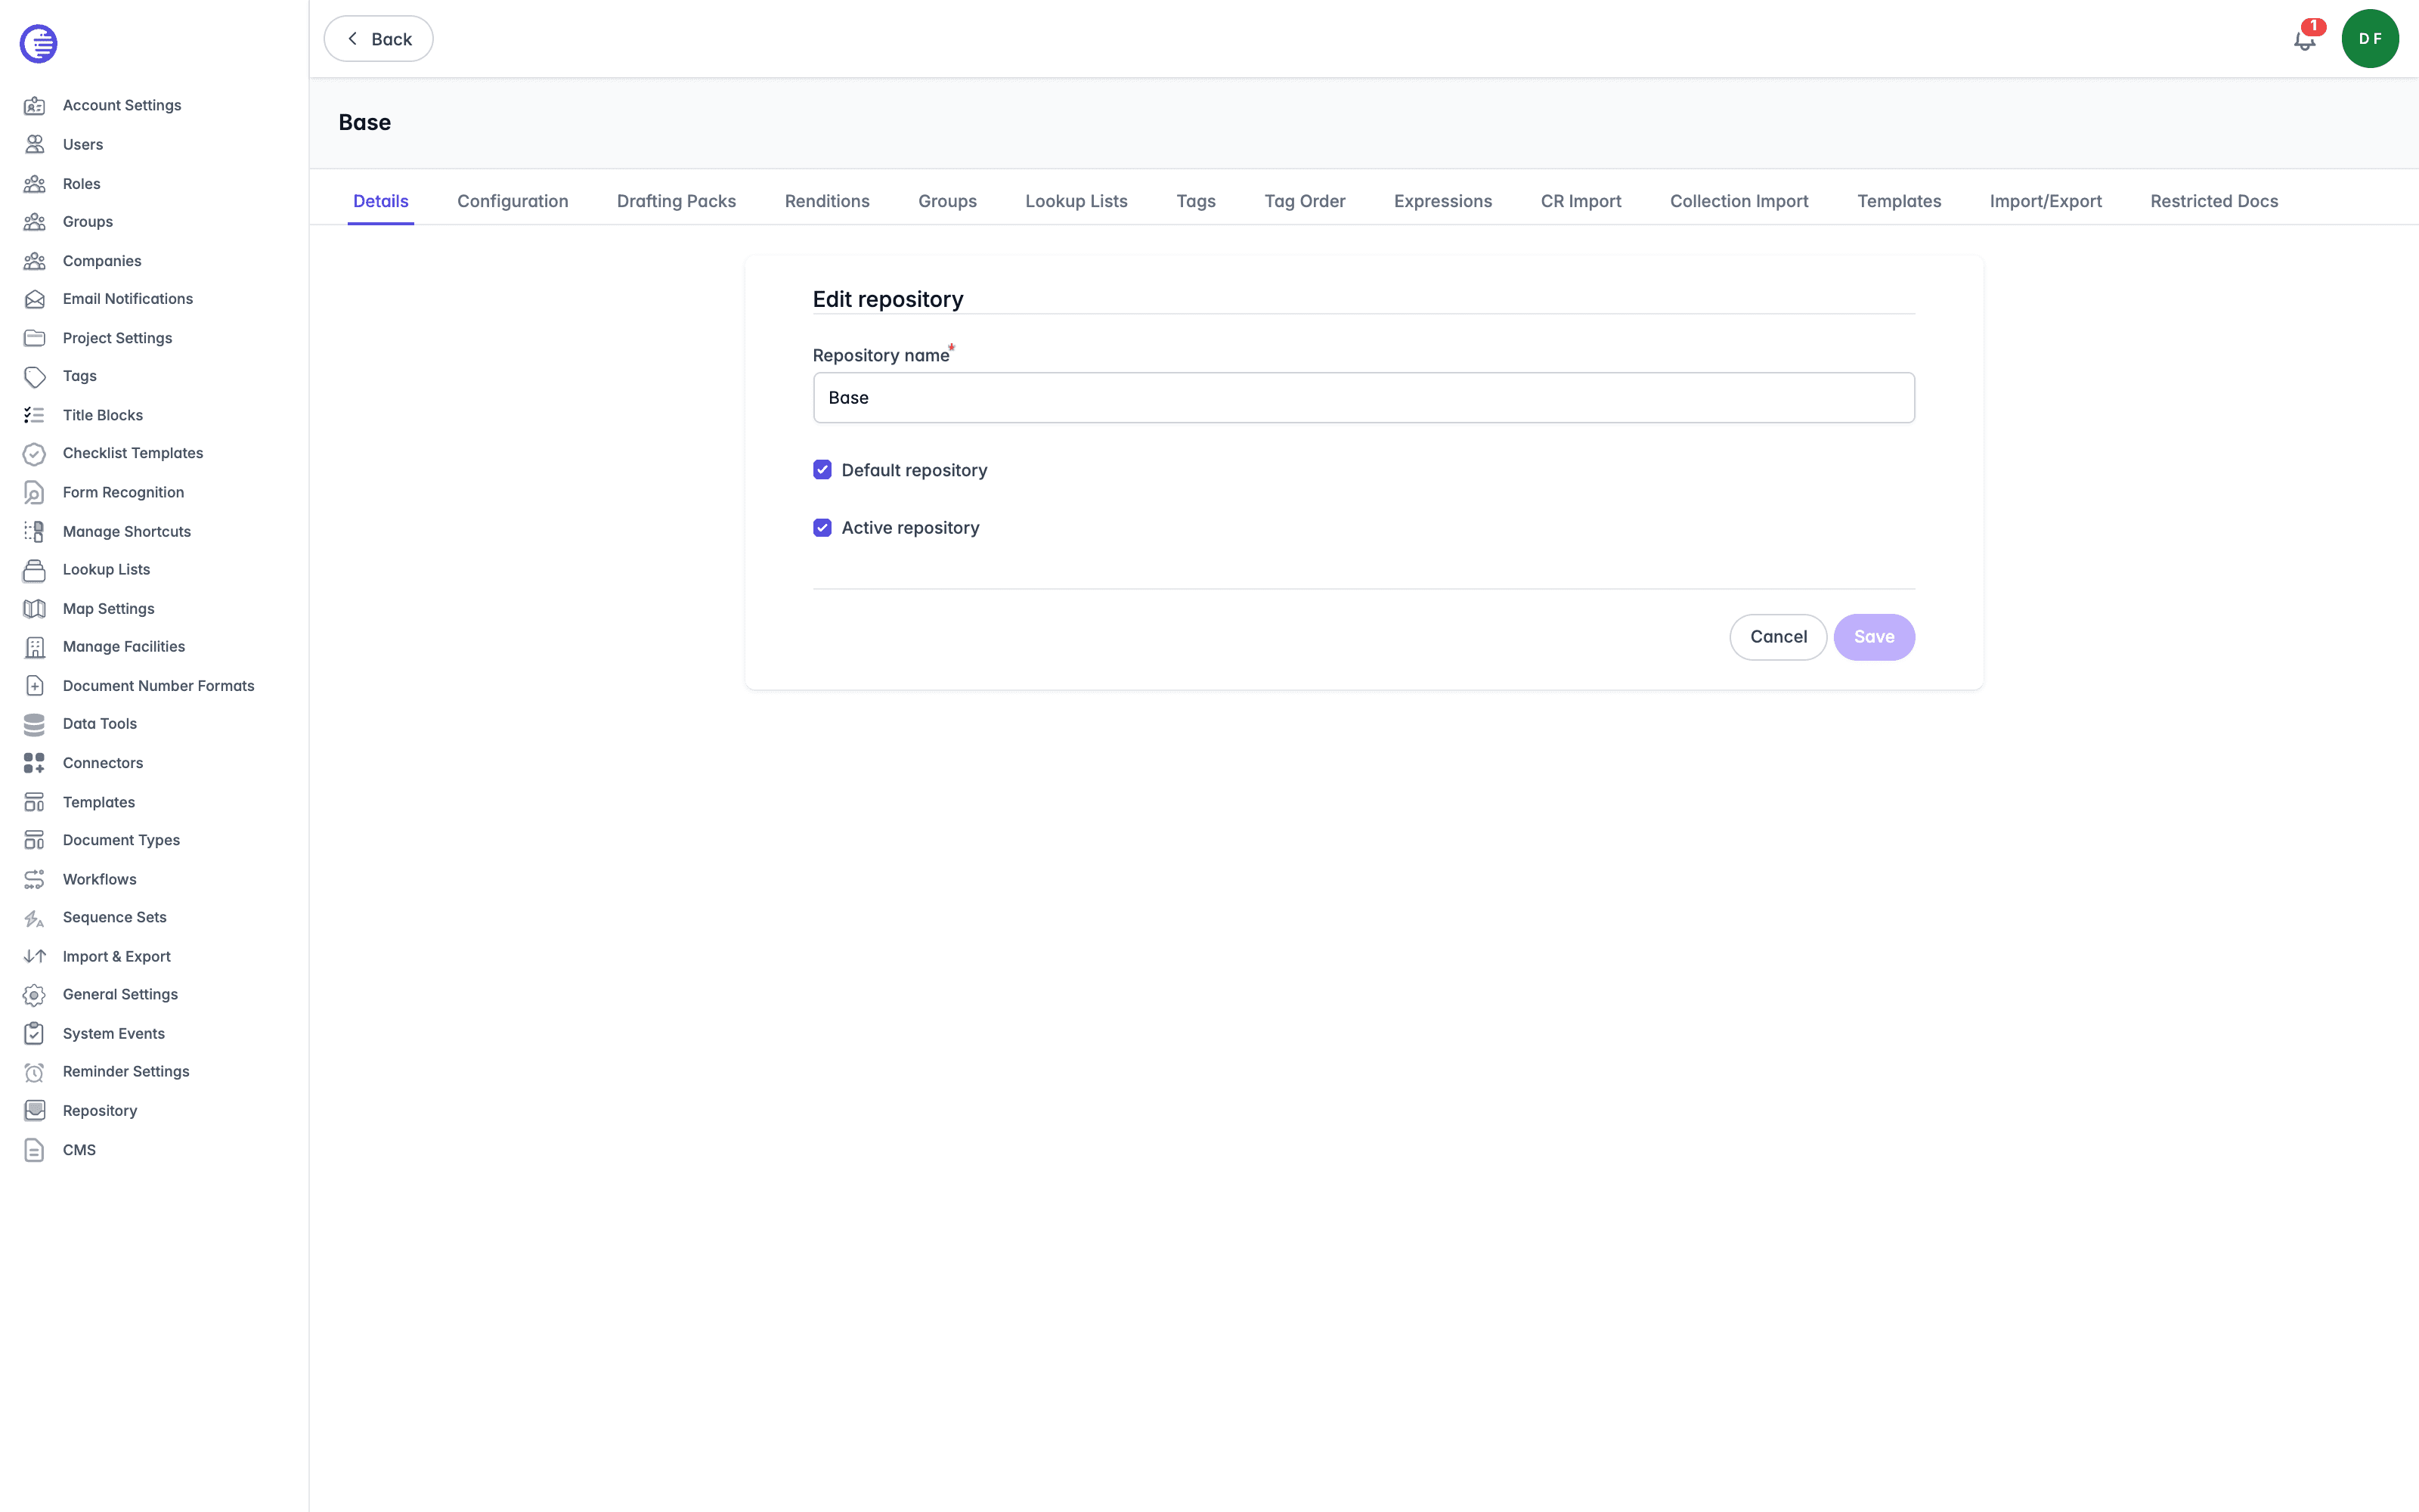
Task: Select the Renditions tab
Action: click(x=827, y=201)
